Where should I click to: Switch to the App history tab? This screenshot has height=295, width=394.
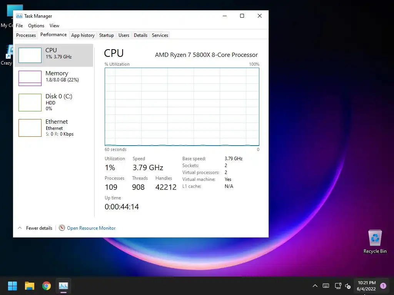83,35
